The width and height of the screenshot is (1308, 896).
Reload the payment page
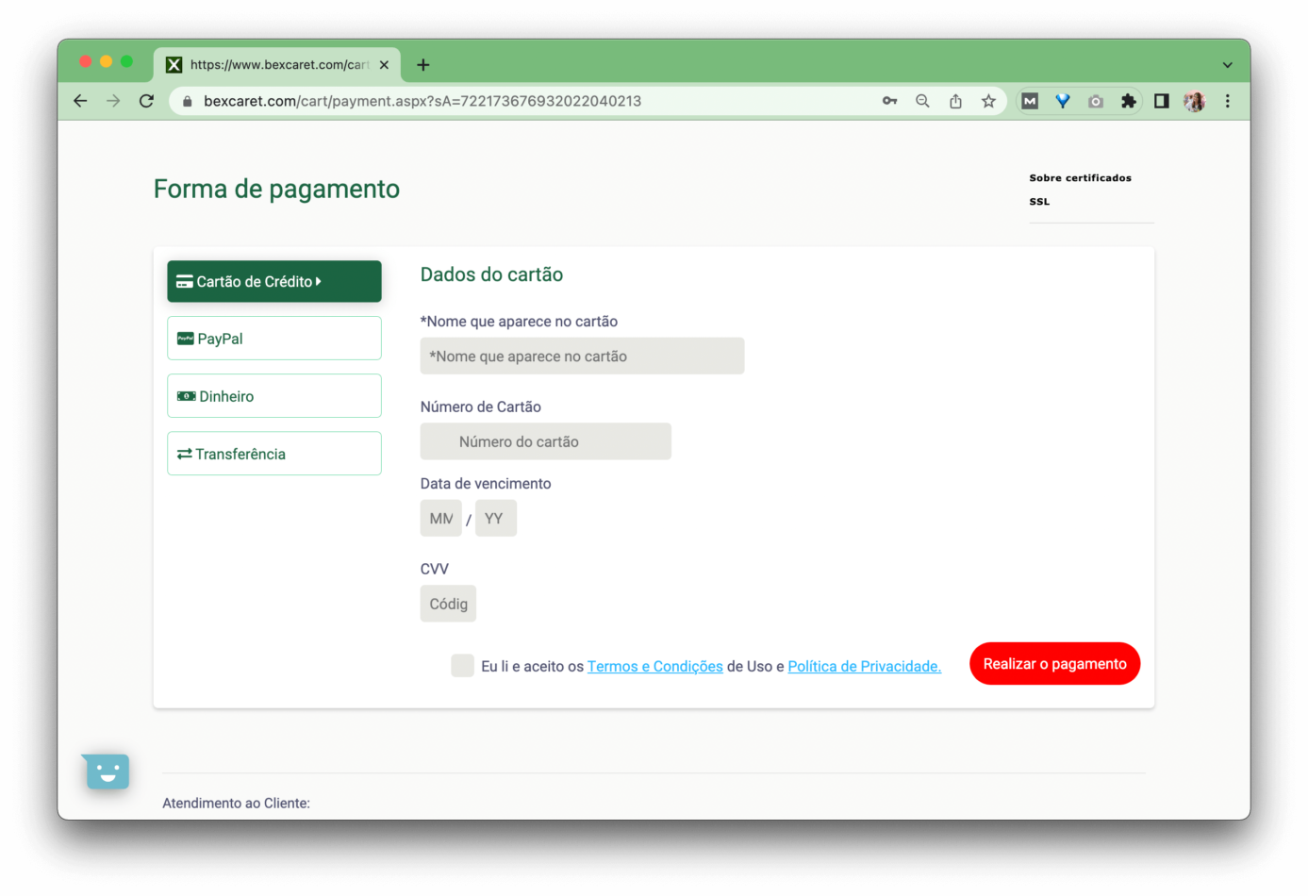point(146,101)
